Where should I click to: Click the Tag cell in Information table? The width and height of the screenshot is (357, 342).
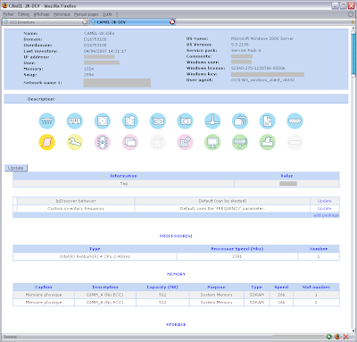124,184
